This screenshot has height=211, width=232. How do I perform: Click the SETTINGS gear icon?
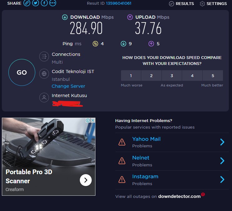click(x=202, y=4)
